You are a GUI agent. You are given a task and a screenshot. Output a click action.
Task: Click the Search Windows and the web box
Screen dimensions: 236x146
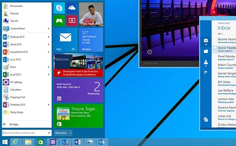click(x=27, y=133)
